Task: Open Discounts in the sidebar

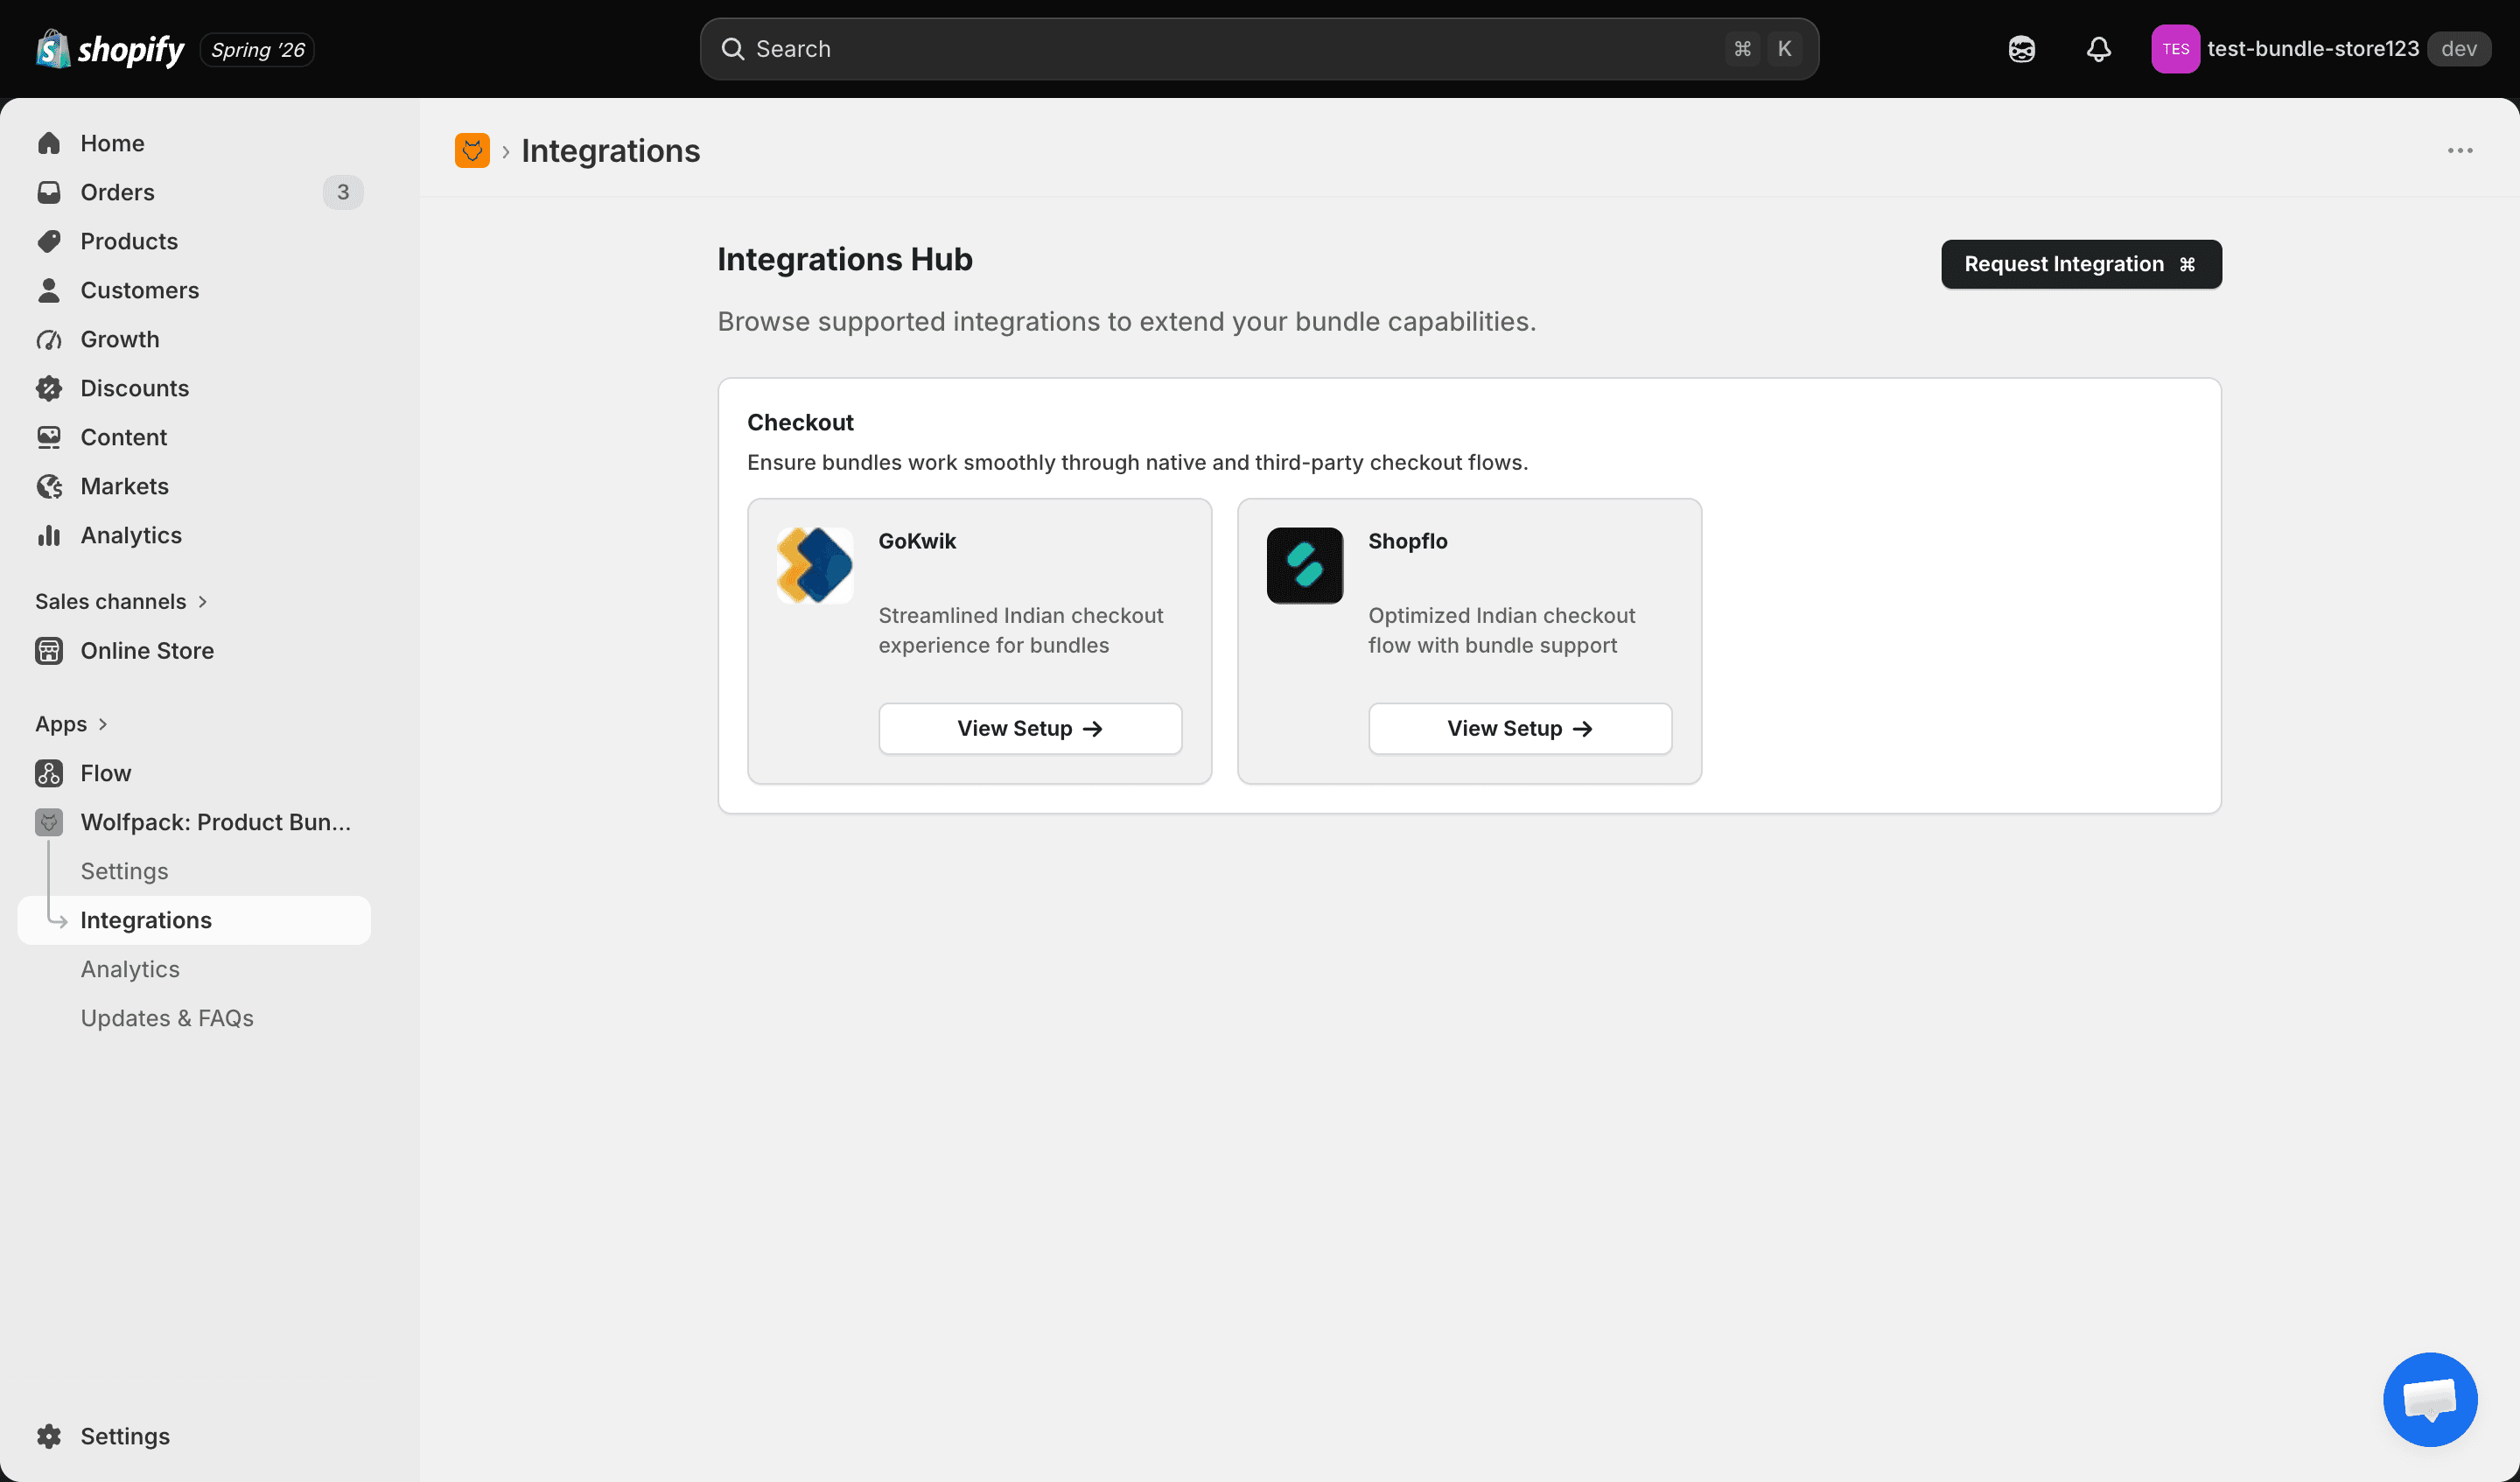Action: 194,388
